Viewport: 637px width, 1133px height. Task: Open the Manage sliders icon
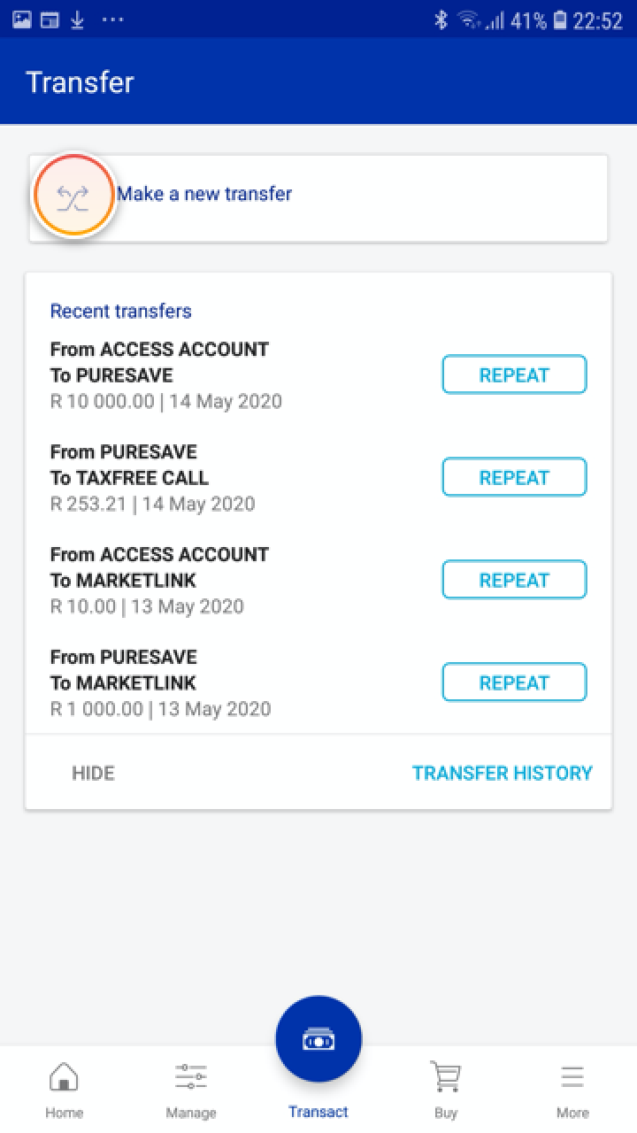[x=191, y=1077]
